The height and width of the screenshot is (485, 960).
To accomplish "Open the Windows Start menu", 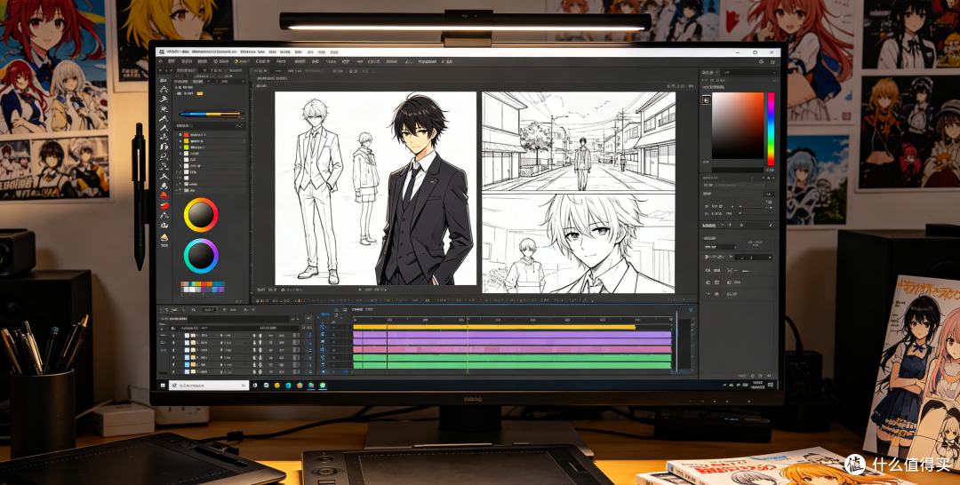I will click(163, 386).
